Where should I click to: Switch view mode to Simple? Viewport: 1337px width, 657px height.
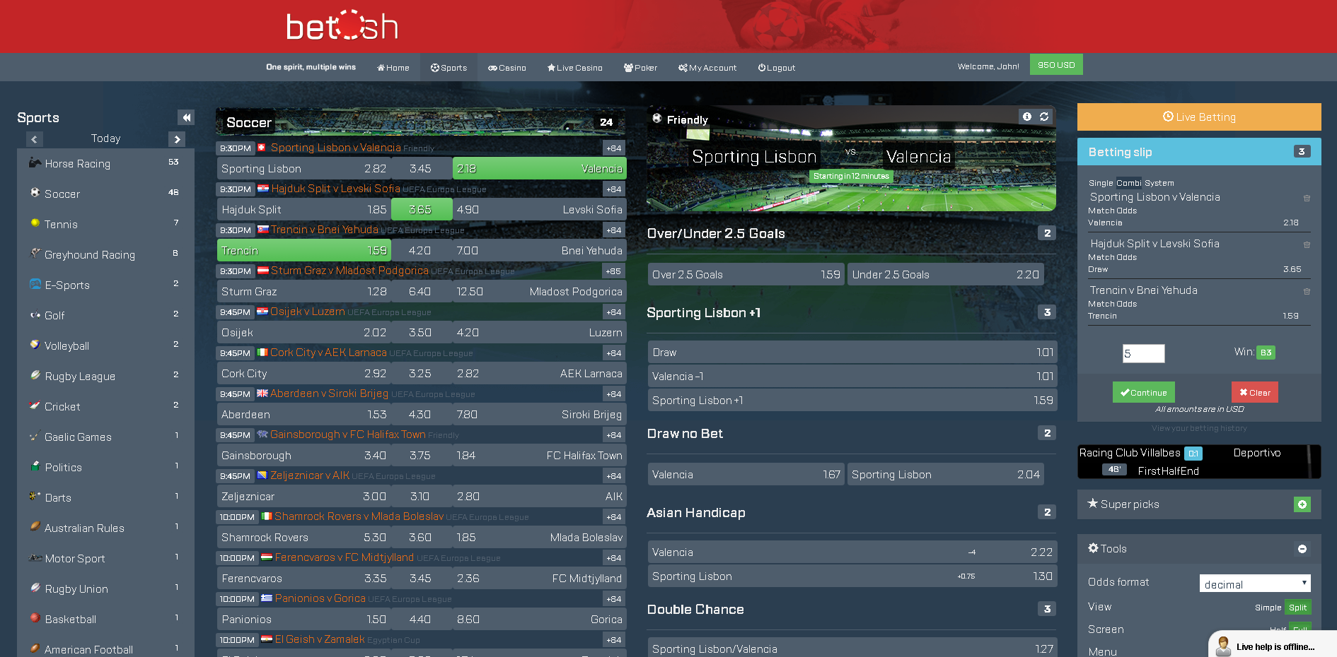tap(1268, 608)
